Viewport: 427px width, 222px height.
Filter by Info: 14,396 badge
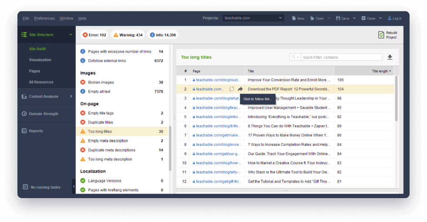(163, 35)
